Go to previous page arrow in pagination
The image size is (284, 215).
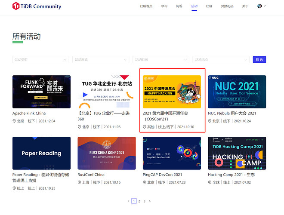[128, 201]
